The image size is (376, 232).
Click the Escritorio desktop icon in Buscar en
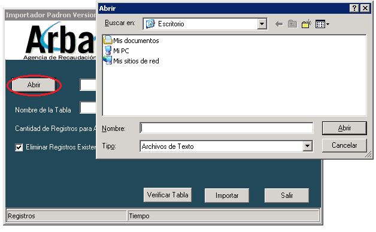click(150, 24)
